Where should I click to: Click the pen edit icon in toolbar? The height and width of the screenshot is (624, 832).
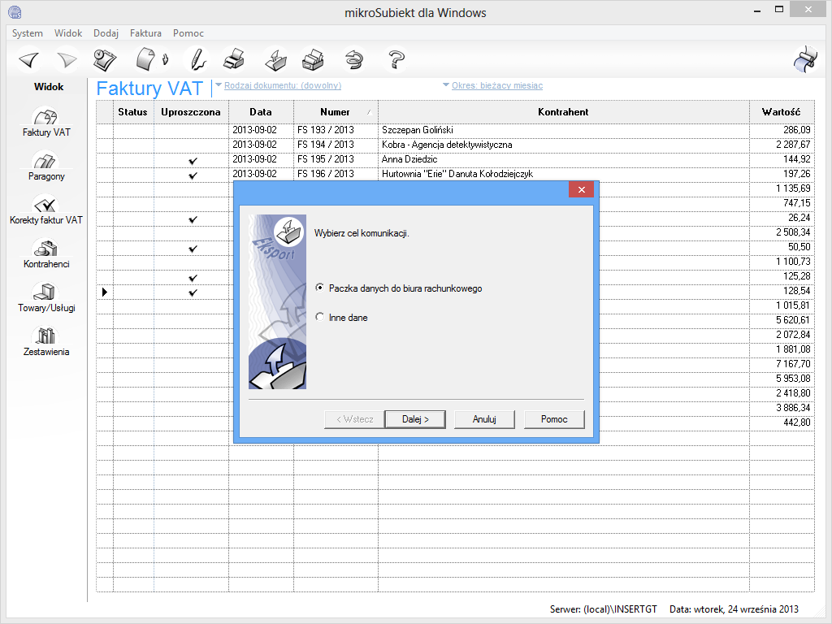195,59
